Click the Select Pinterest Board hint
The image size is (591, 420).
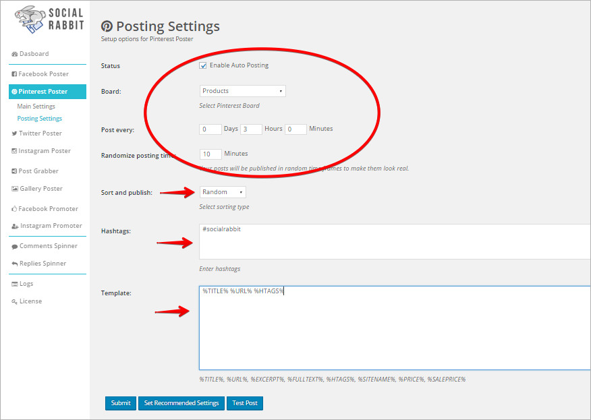229,106
